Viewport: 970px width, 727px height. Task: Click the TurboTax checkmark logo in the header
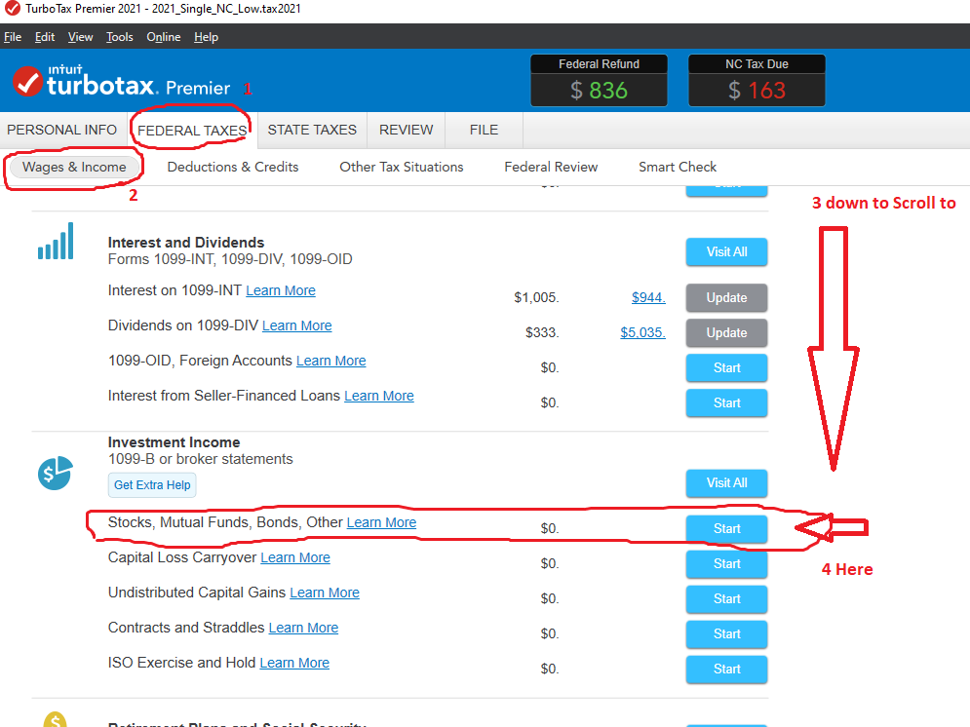pos(27,81)
